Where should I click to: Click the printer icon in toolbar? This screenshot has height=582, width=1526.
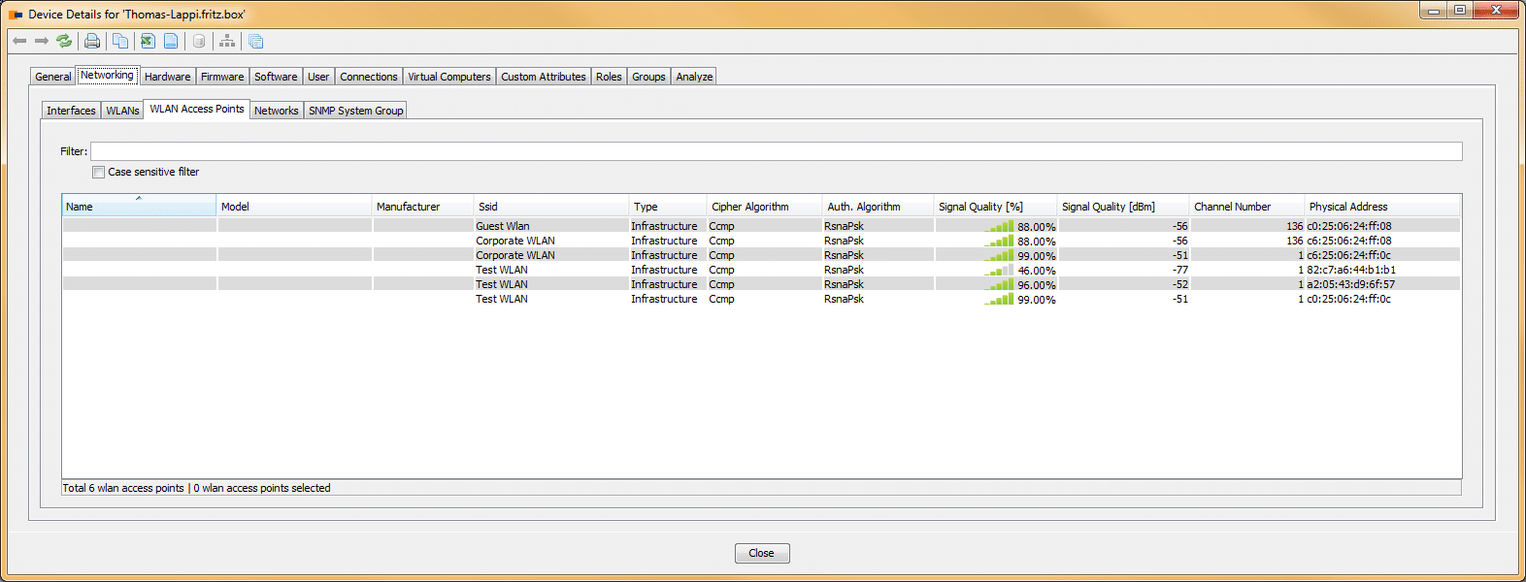(92, 41)
